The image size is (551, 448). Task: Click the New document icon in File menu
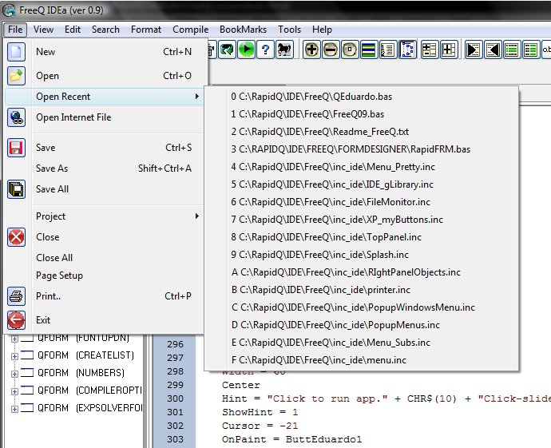(x=16, y=52)
